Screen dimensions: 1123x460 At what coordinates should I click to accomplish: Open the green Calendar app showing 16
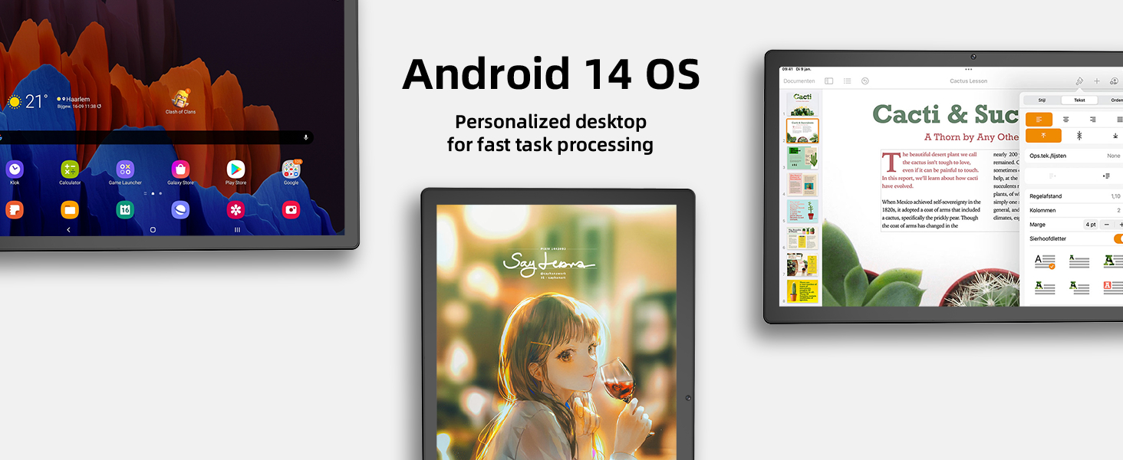pos(125,209)
